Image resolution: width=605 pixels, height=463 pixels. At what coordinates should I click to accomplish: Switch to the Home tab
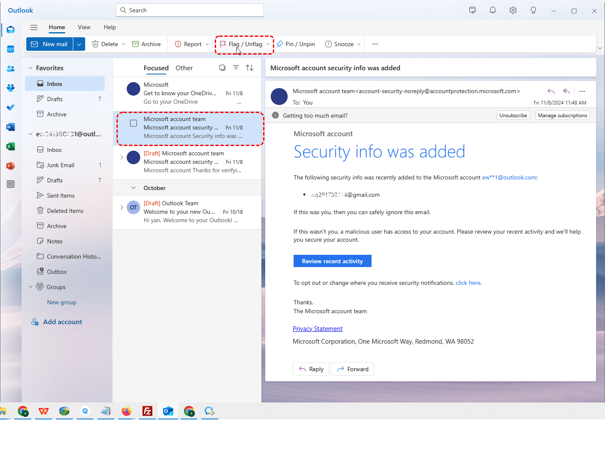pos(57,27)
